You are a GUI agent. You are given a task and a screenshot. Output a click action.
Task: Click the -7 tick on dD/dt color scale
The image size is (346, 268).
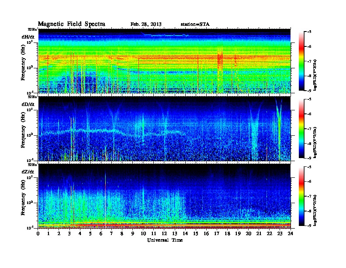[310, 129]
